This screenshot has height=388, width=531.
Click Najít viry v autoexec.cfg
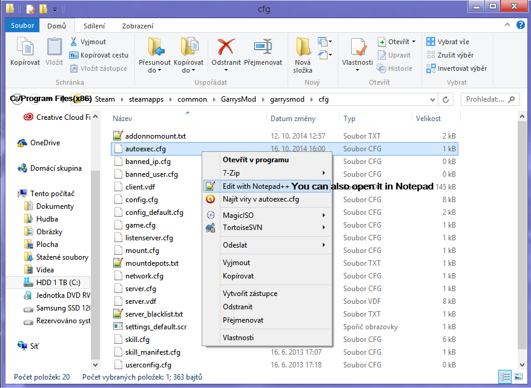[267, 199]
